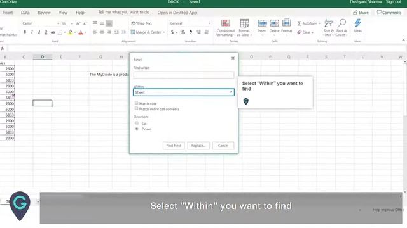
Task: Open the Ideas pane
Action: 357,25
